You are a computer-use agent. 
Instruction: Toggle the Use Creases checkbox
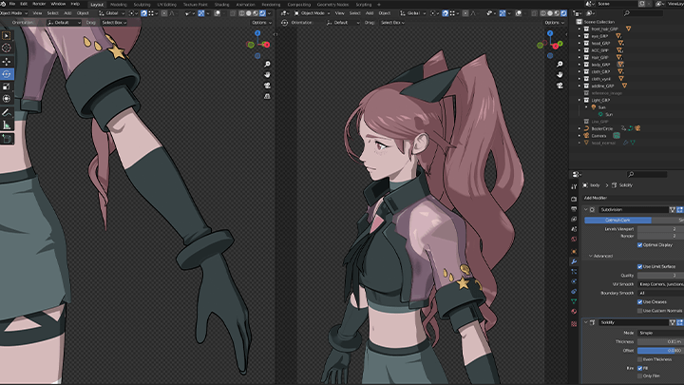(x=640, y=301)
